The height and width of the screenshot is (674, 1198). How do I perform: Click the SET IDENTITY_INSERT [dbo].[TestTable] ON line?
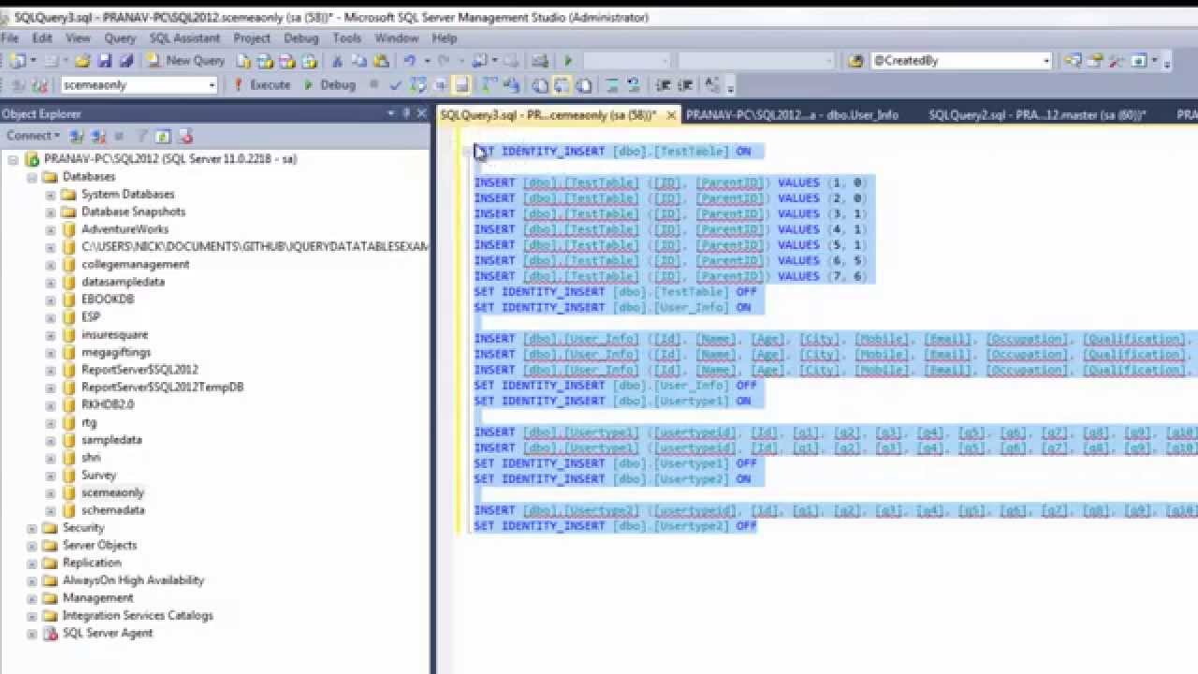[x=612, y=151]
